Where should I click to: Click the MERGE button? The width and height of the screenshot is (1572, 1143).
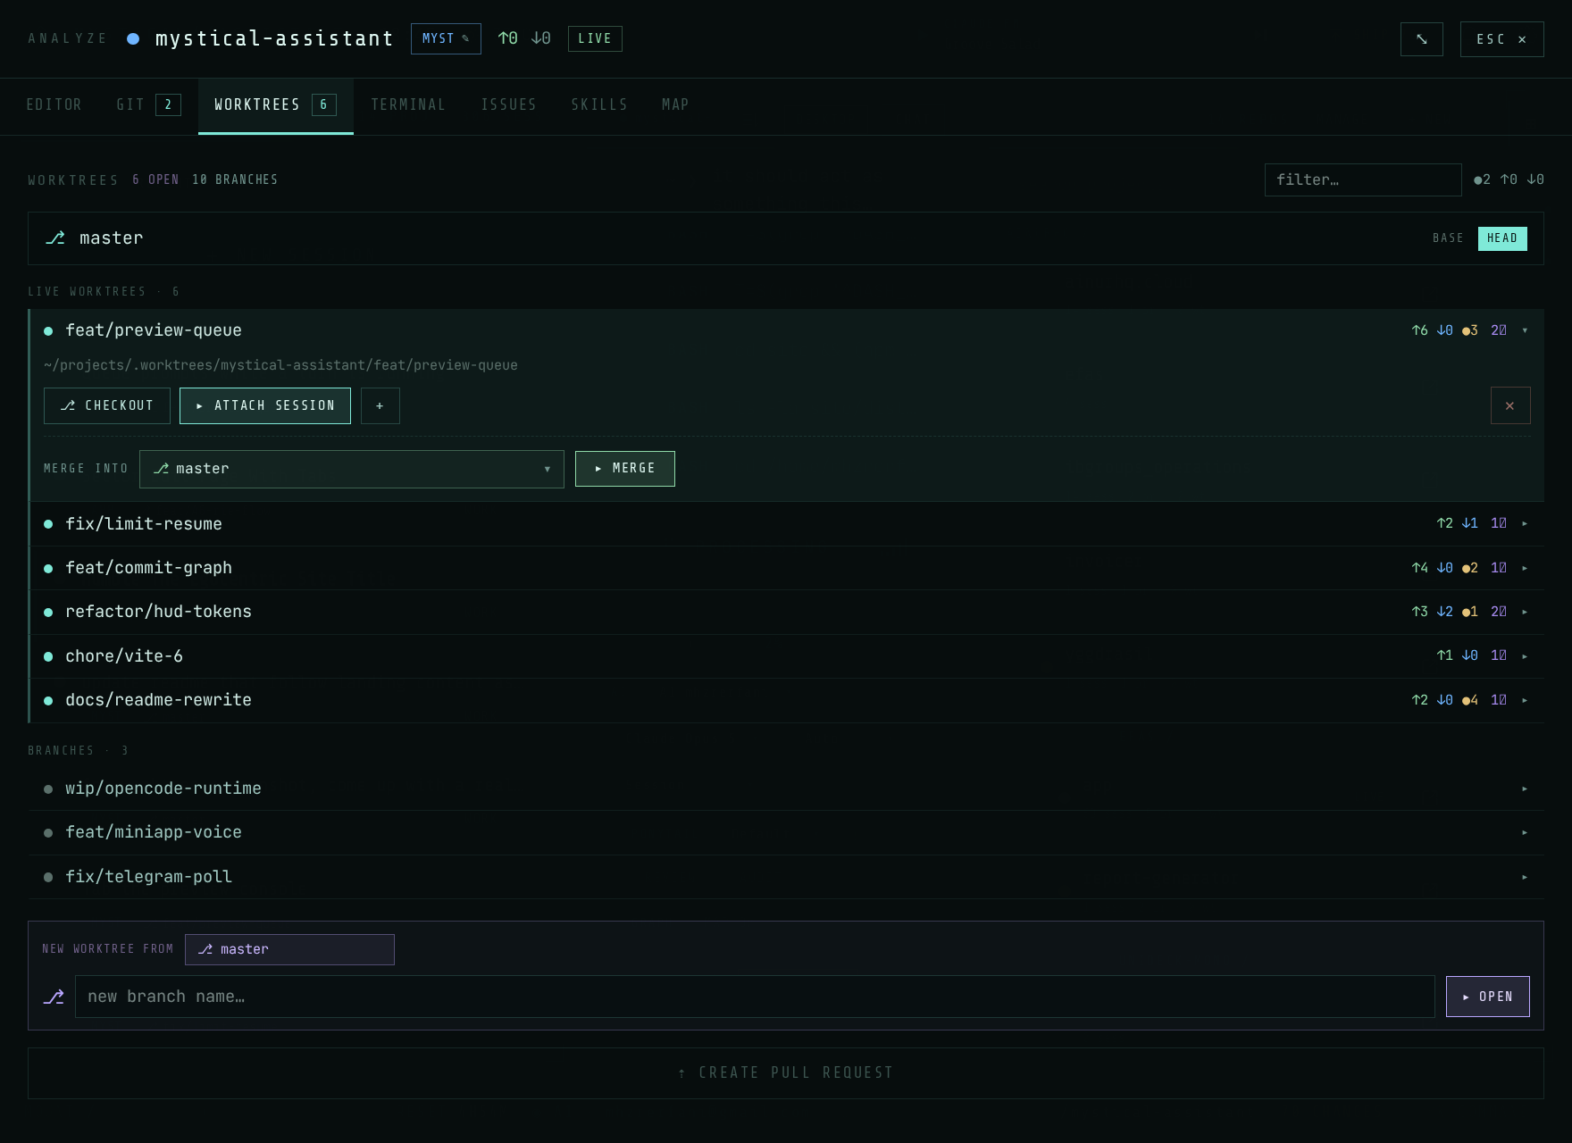pyautogui.click(x=625, y=469)
